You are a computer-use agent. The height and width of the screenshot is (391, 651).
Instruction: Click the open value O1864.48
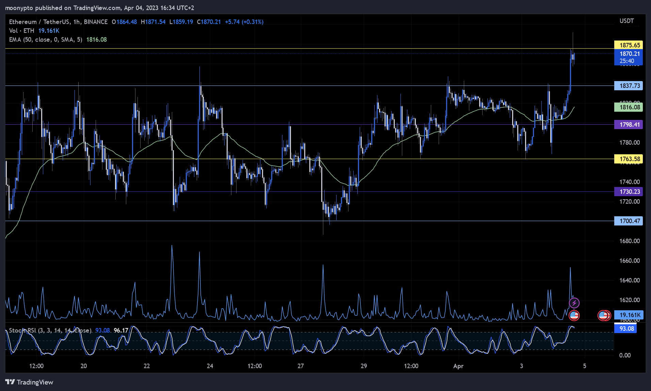(124, 22)
